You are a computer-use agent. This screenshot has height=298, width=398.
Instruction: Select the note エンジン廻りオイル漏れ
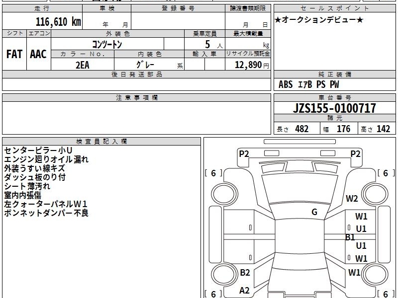coord(46,159)
